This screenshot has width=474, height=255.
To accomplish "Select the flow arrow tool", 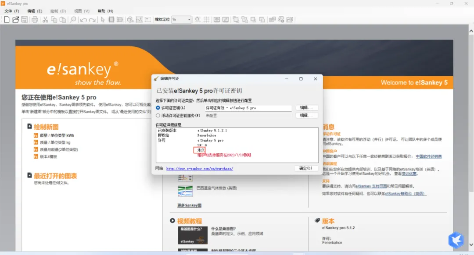I will pos(120,20).
